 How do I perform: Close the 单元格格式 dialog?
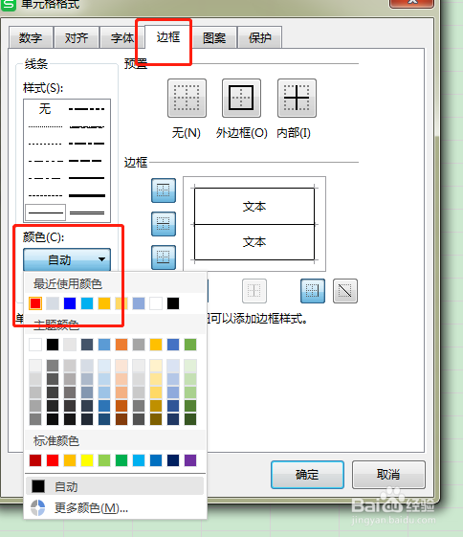point(412,3)
